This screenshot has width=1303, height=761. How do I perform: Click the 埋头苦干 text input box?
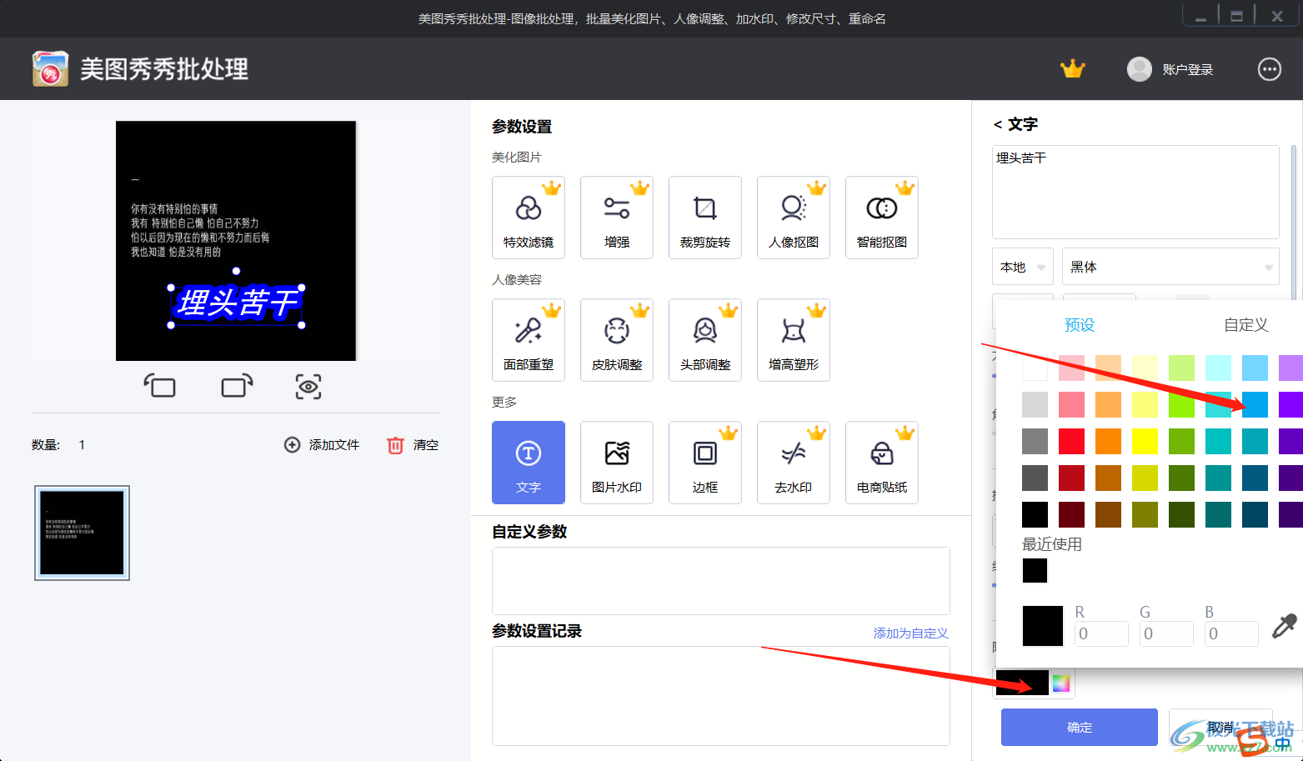click(1135, 192)
